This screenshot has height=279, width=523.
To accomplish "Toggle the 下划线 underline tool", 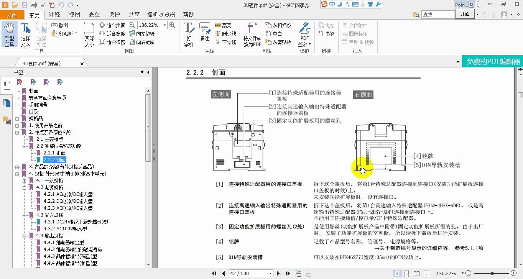I will click(x=225, y=42).
